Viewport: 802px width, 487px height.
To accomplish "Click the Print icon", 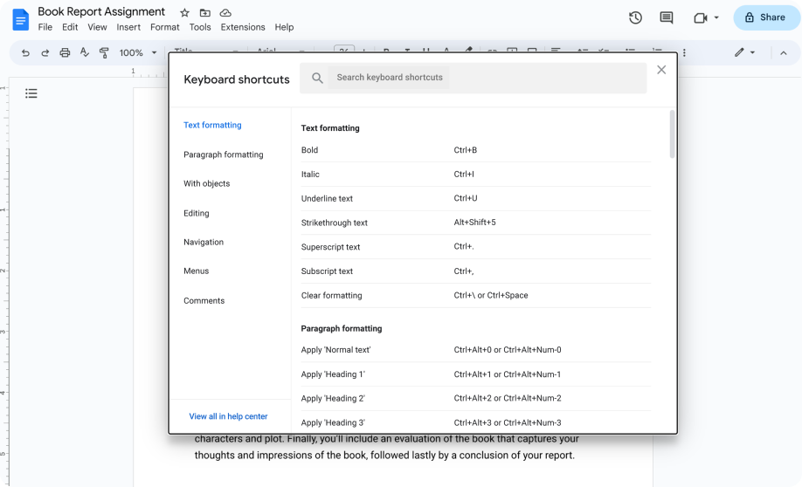I will click(x=65, y=53).
